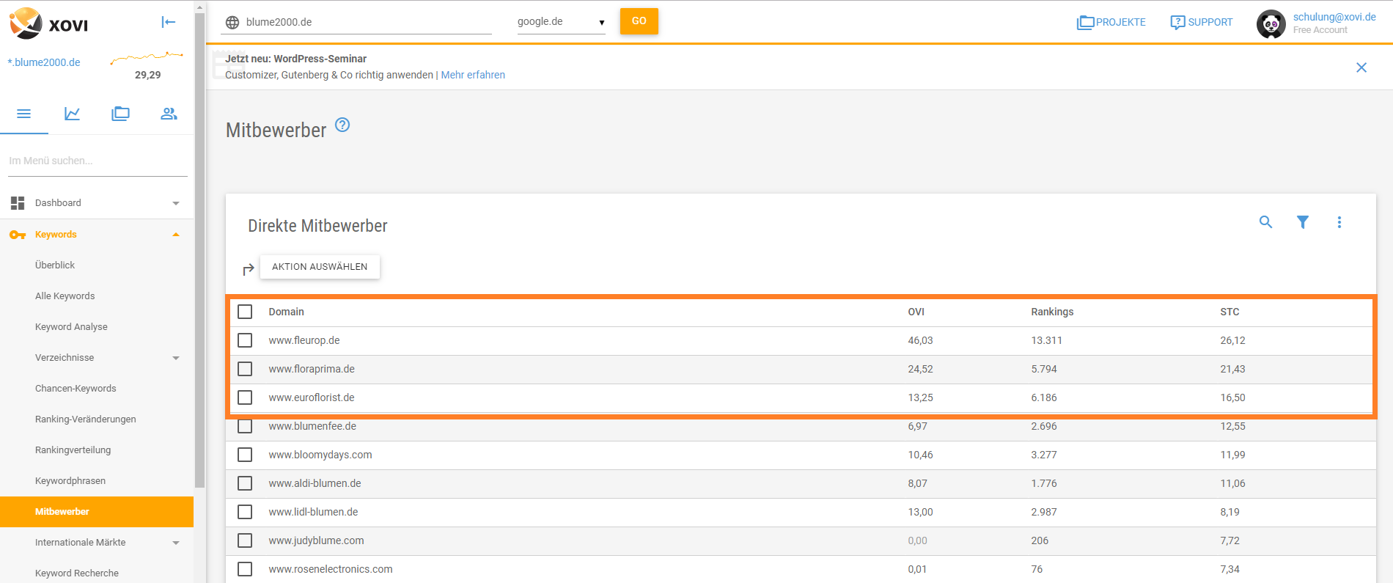Click the globe icon beside domain field
Screen dimensions: 1393x583
(232, 23)
